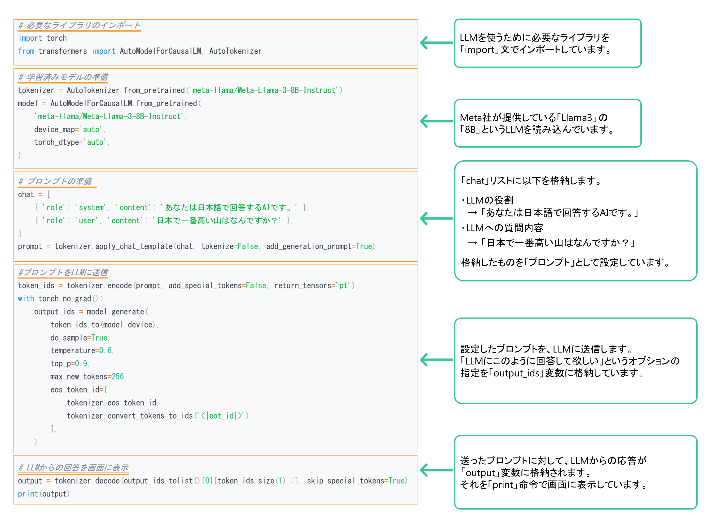Click the explanation box about the chat list

[x=576, y=221]
